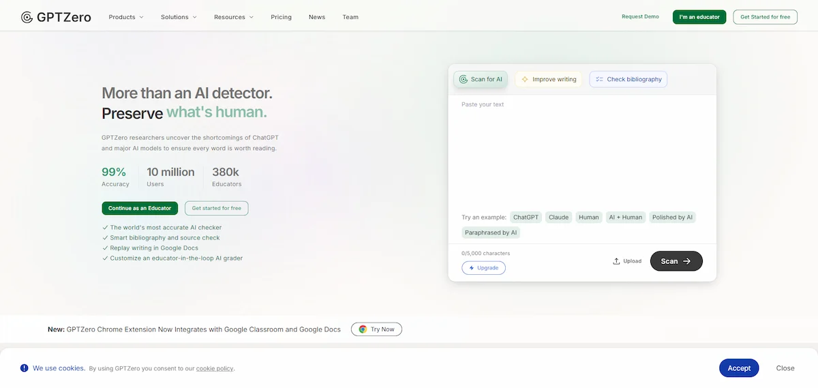
Task: Click 0/5,000 characters counter
Action: [485, 254]
